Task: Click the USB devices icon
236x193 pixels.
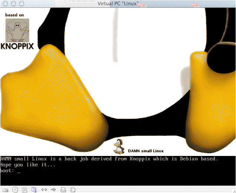Action: (54, 190)
